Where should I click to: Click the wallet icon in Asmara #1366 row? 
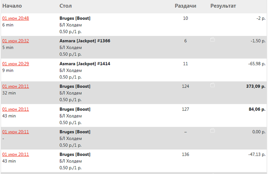pos(212,40)
